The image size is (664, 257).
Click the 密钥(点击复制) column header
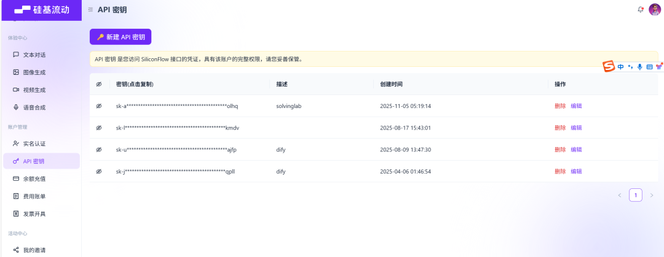click(135, 84)
